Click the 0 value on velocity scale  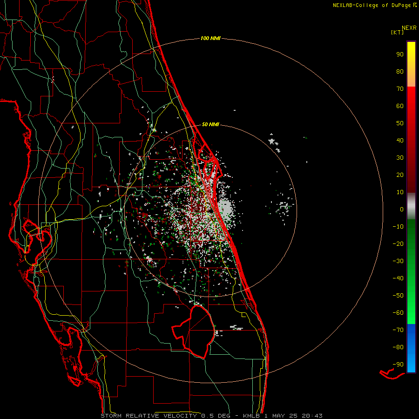tap(402, 209)
